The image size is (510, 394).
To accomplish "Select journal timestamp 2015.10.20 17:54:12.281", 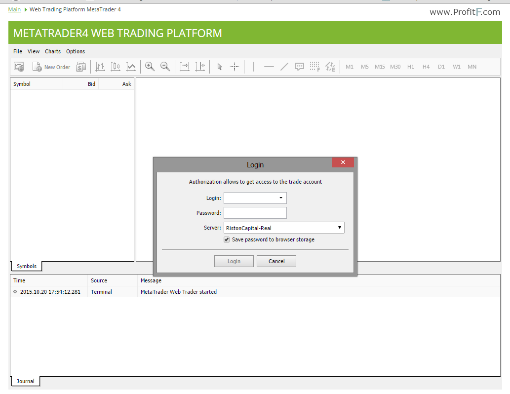I will point(50,292).
